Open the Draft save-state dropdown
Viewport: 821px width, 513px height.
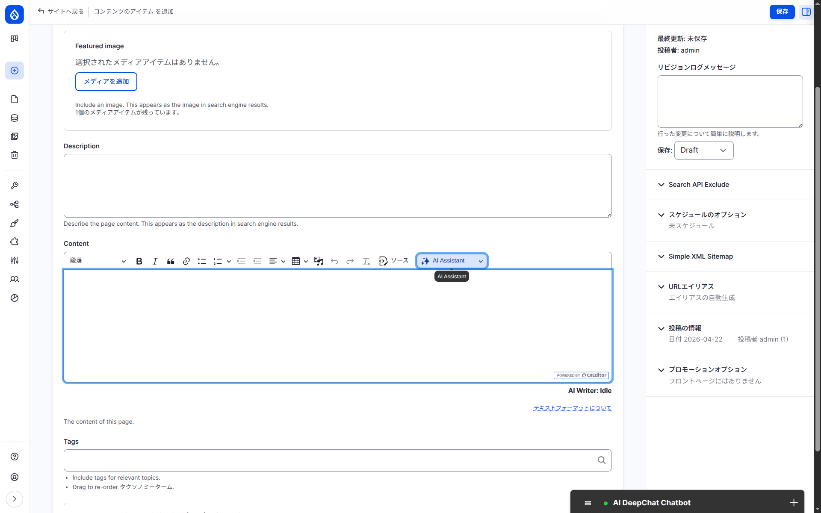pos(703,150)
